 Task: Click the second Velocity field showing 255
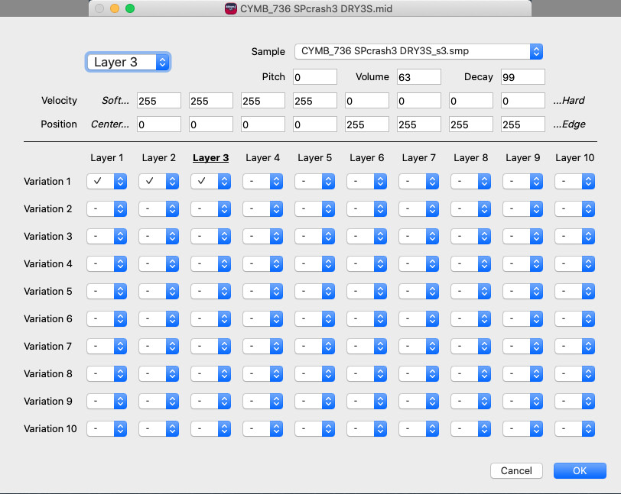coord(211,101)
